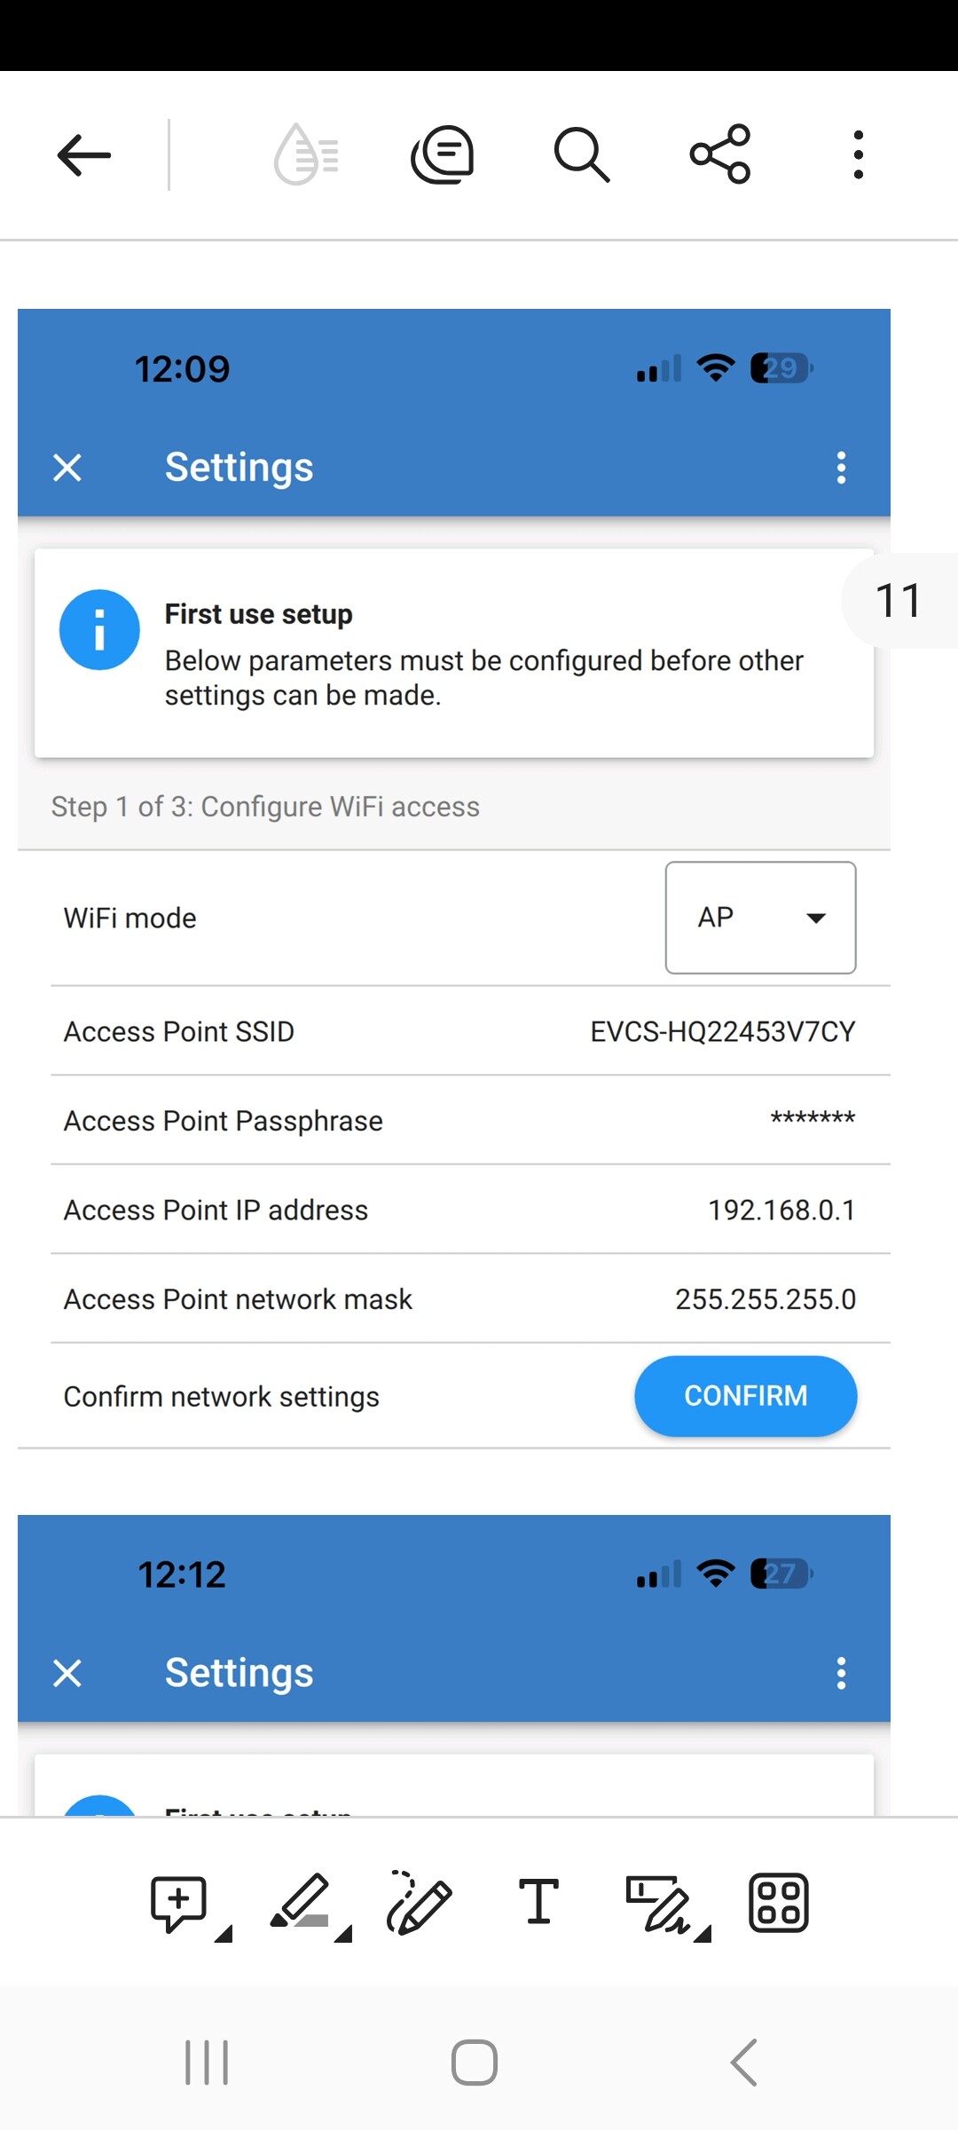The width and height of the screenshot is (958, 2130).
Task: Open Android recent apps button
Action: tap(207, 2062)
